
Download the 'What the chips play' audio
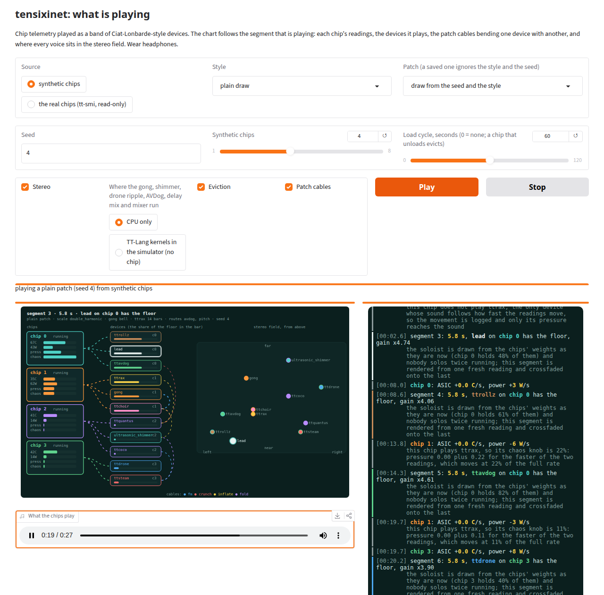point(337,516)
